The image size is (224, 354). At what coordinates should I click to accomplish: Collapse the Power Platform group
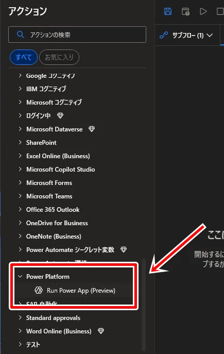point(20,276)
